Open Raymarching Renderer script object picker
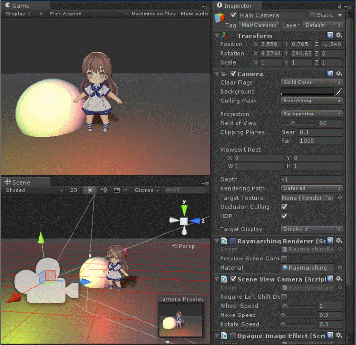The image size is (356, 345). (x=340, y=249)
